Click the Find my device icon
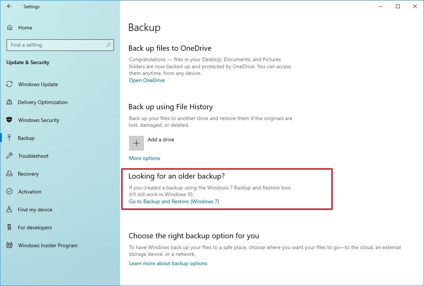424x286 pixels. [x=9, y=210]
